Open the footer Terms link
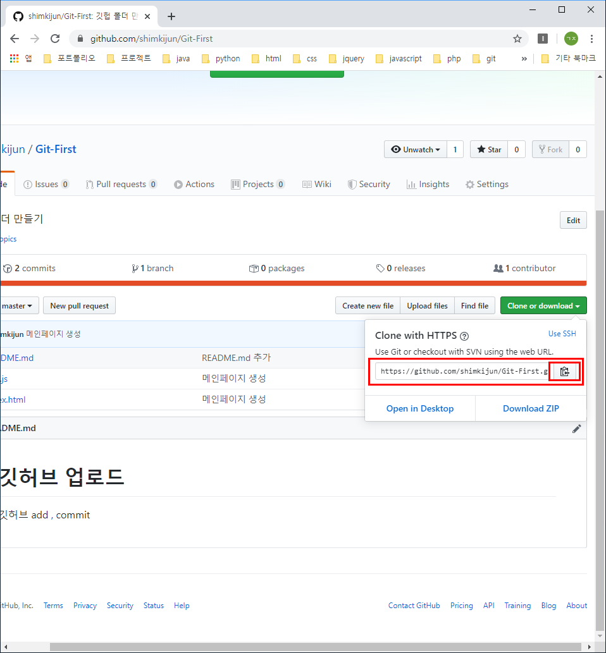The width and height of the screenshot is (606, 653). pos(53,606)
